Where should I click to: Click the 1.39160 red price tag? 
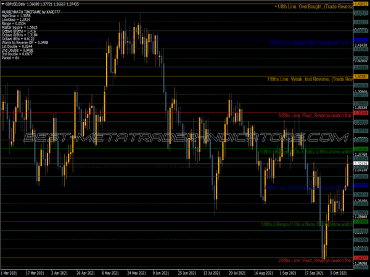[361, 113]
